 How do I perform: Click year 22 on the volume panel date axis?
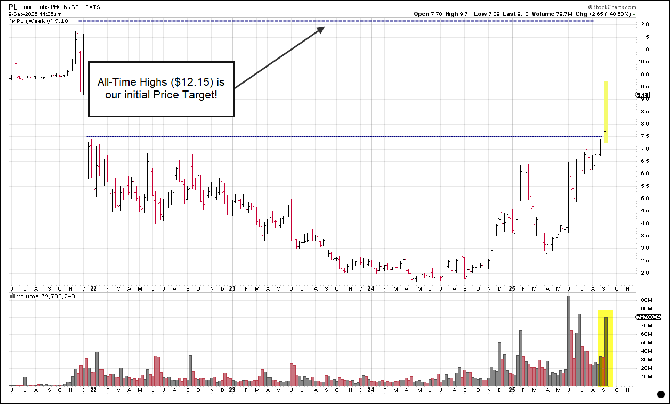93,390
